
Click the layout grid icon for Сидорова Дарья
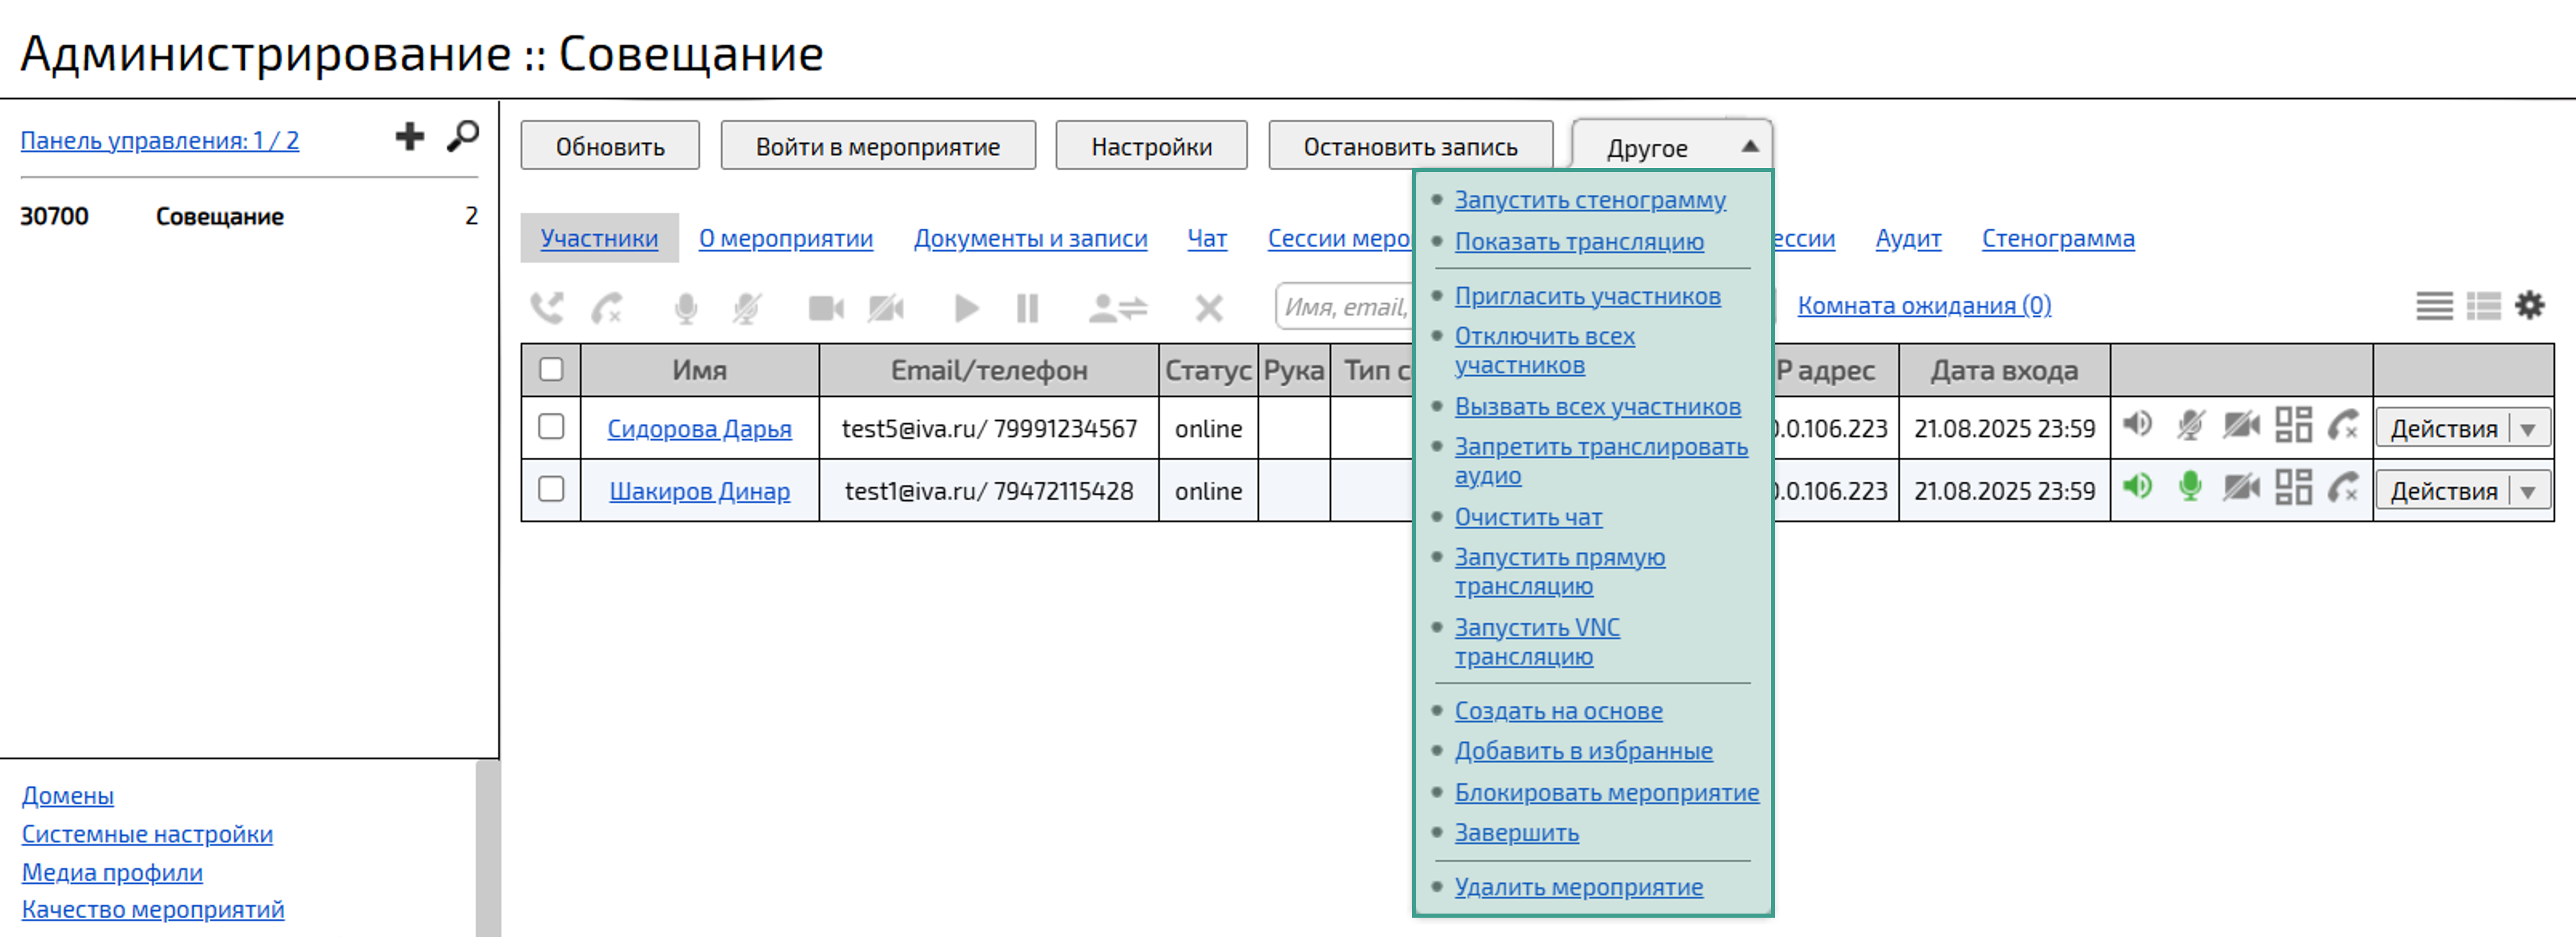click(x=2293, y=425)
